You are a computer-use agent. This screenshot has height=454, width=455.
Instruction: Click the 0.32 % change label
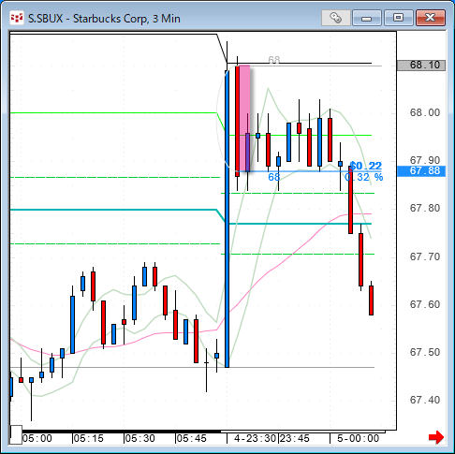pos(364,177)
